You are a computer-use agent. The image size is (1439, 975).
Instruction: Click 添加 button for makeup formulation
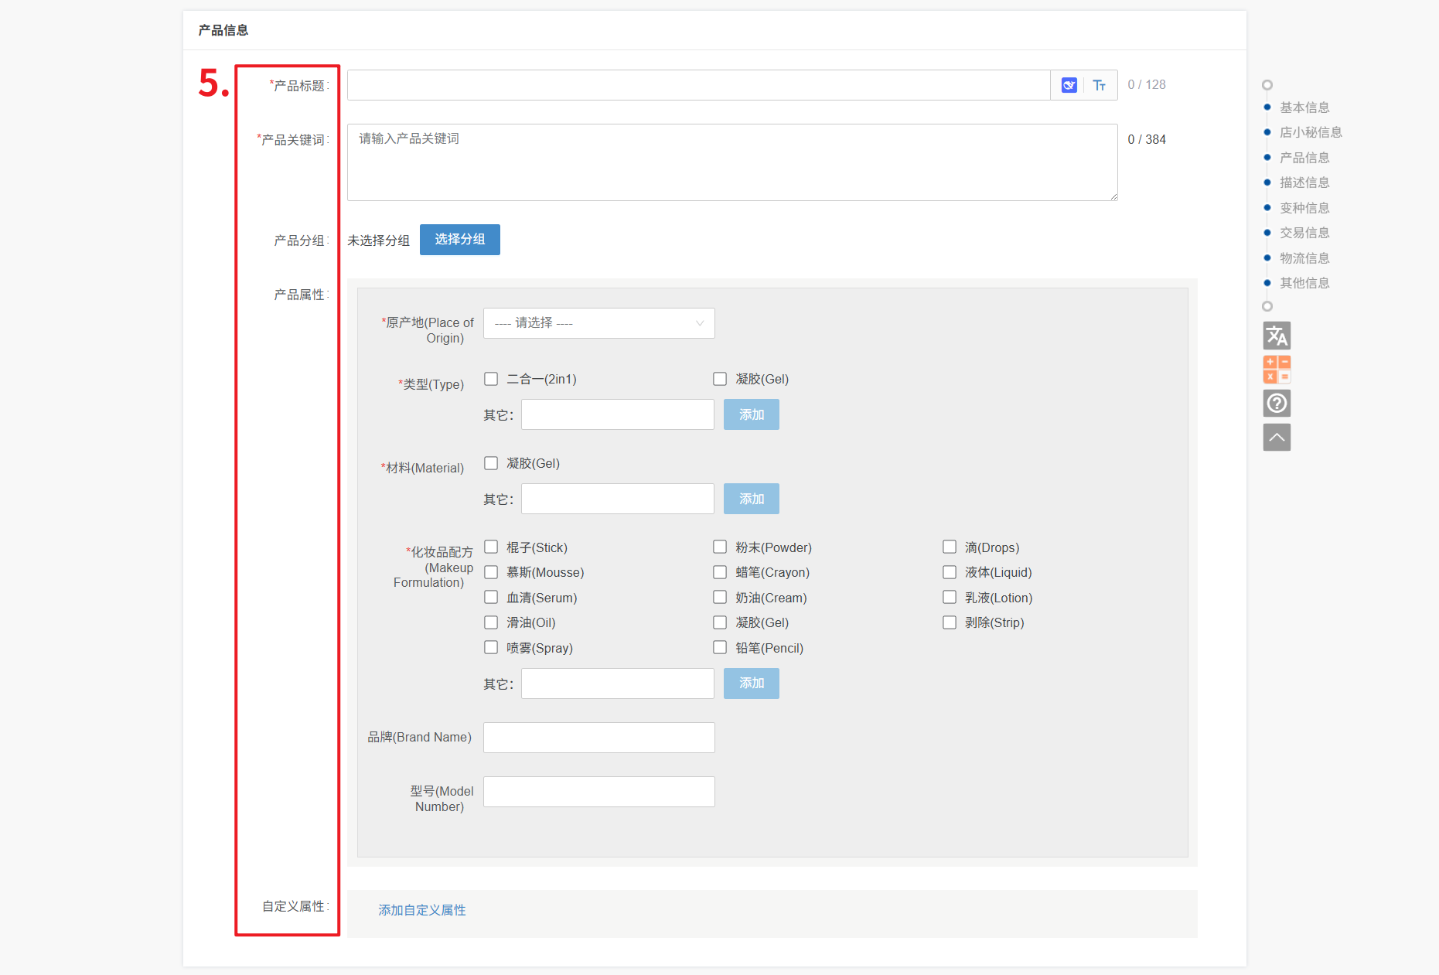752,684
